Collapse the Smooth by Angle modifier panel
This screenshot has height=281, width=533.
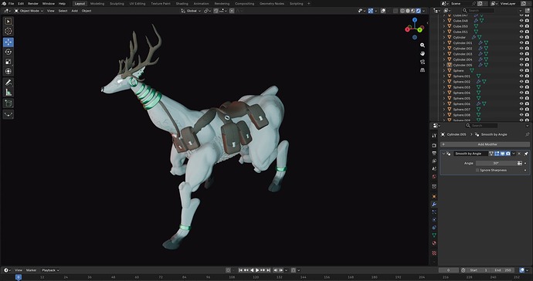click(443, 154)
